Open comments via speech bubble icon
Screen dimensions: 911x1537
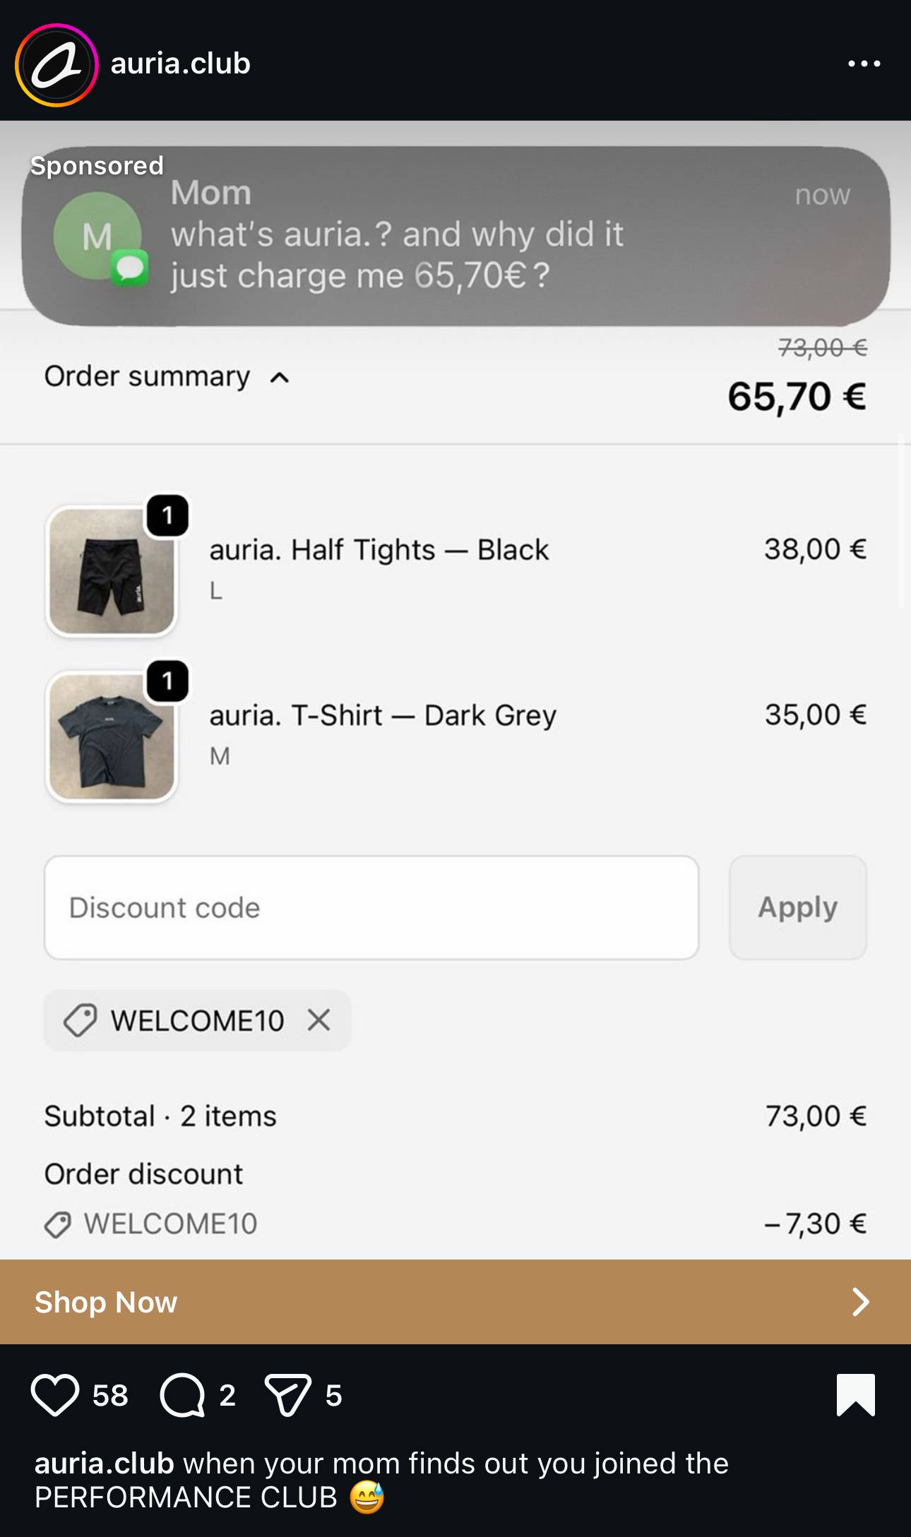(182, 1395)
